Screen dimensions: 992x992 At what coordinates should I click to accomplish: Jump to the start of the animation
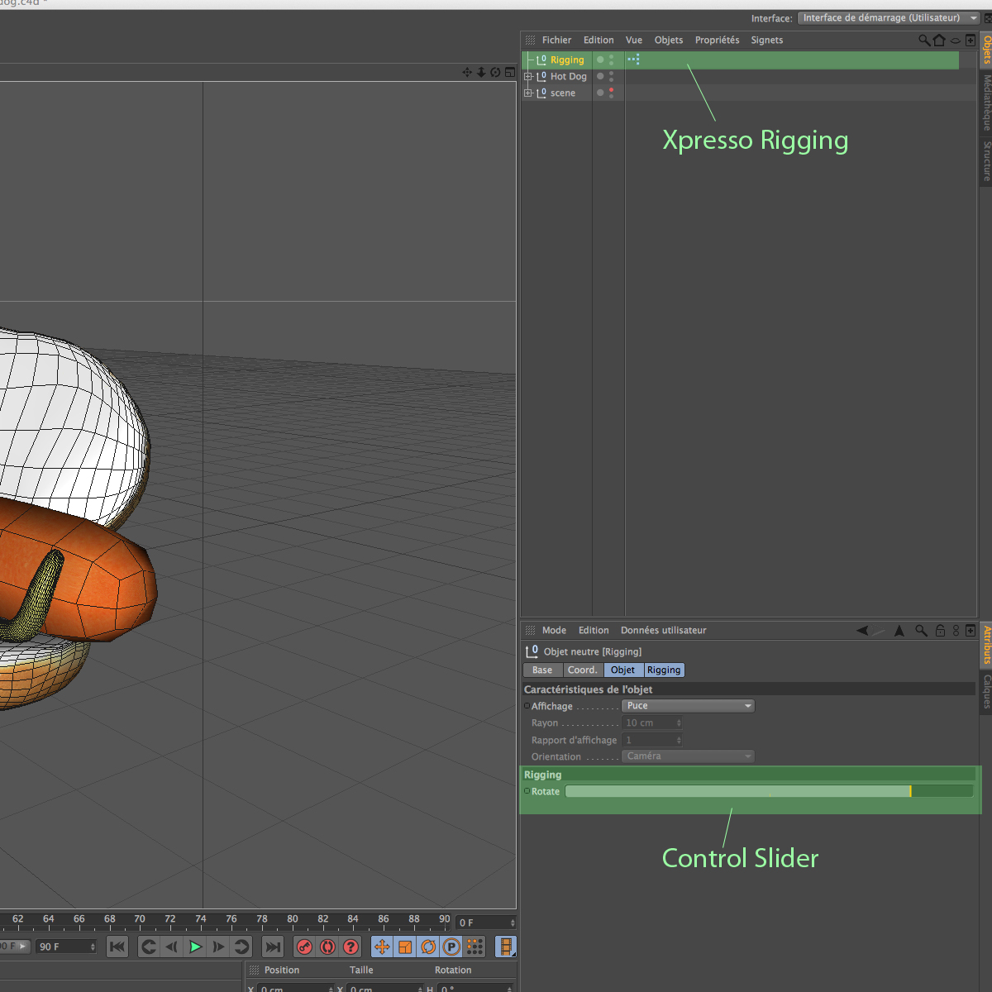117,947
